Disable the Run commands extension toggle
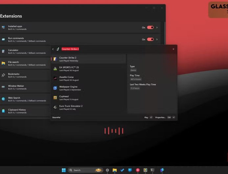228x174 pixels. [x=150, y=39]
